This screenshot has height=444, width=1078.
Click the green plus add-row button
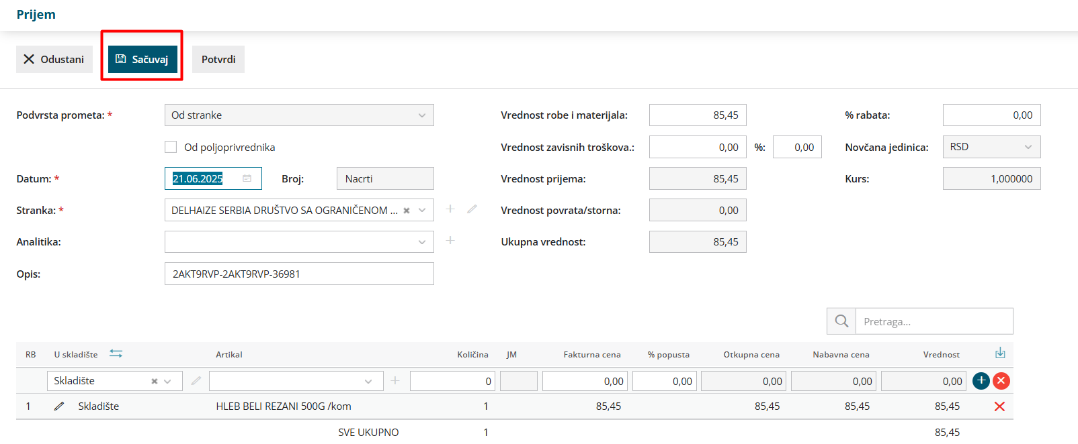(981, 381)
